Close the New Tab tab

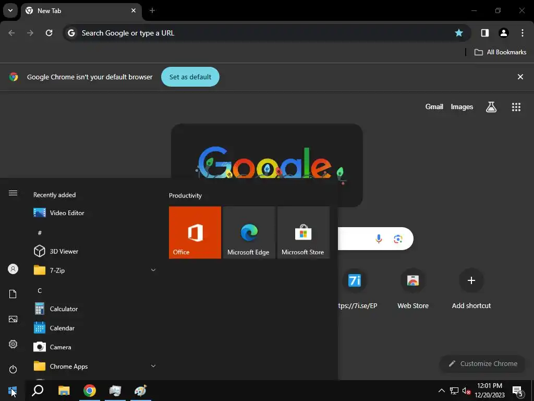coord(133,10)
